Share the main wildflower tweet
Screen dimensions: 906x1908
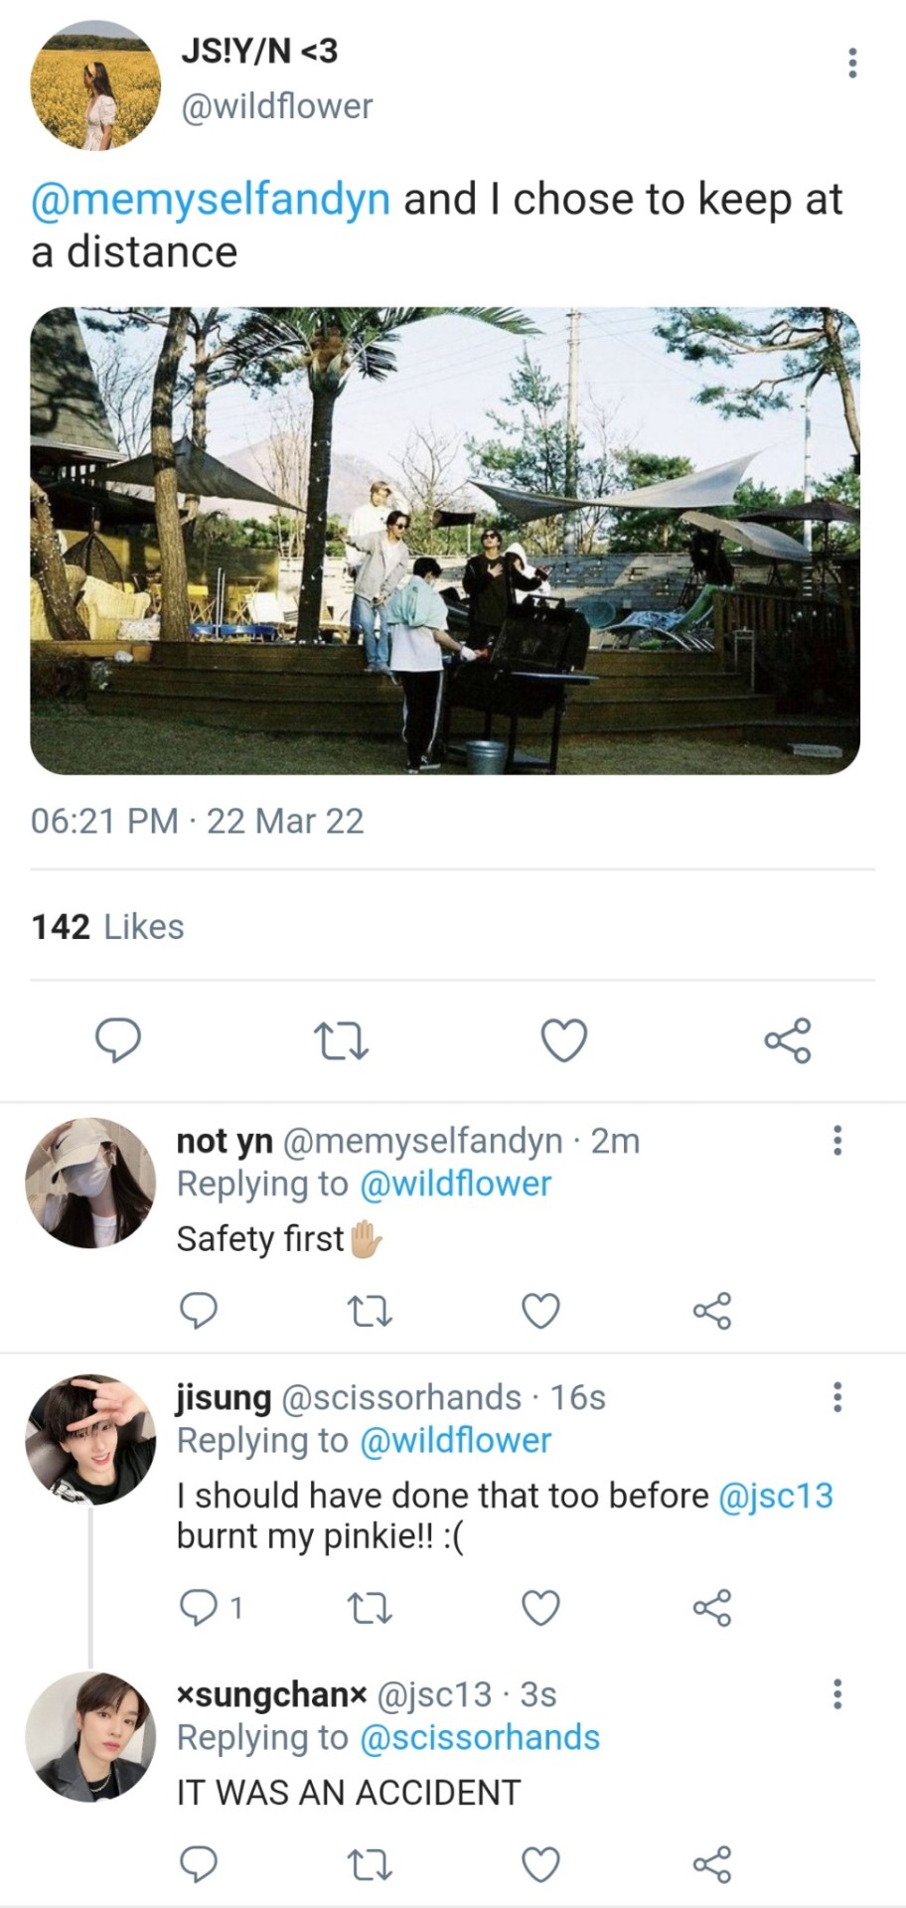(788, 1040)
